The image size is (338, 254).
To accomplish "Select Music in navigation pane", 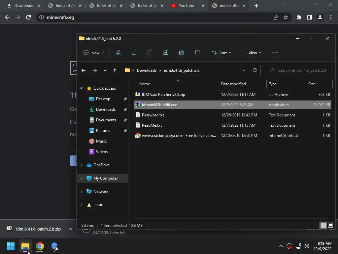I will coord(101,141).
